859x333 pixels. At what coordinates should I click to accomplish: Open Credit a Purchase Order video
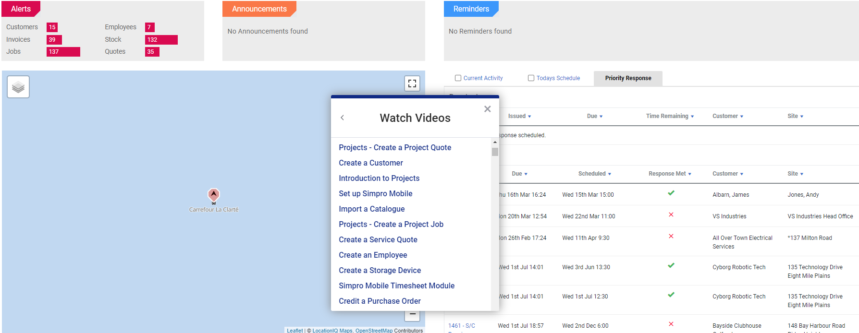[x=380, y=301]
